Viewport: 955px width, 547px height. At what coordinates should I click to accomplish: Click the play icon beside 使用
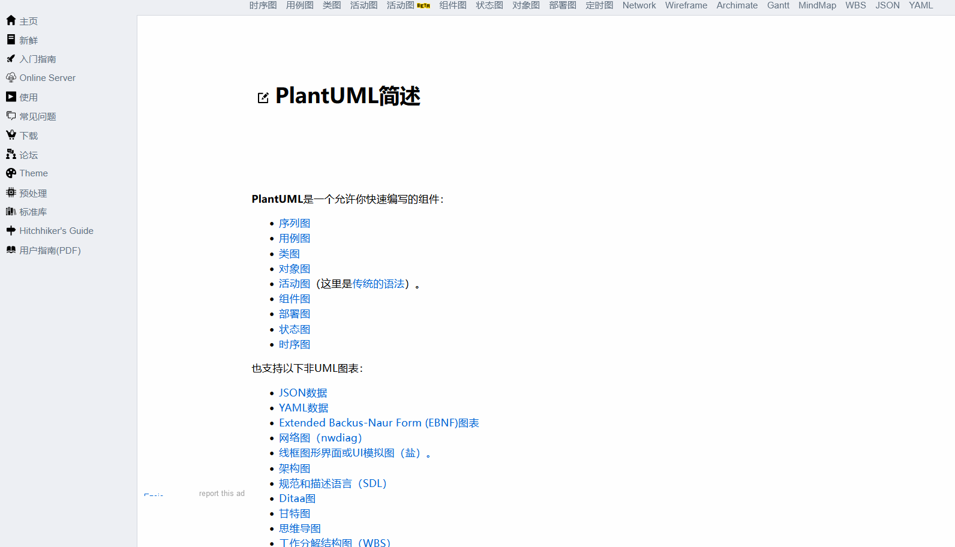point(11,97)
